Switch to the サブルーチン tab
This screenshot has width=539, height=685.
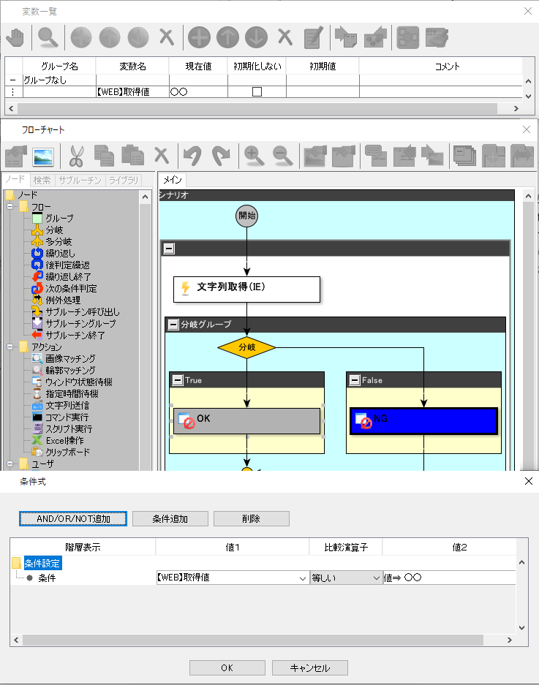[80, 180]
